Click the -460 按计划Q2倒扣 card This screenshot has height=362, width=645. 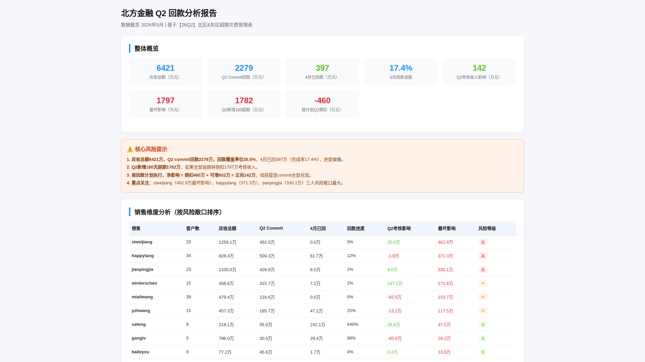(x=322, y=104)
